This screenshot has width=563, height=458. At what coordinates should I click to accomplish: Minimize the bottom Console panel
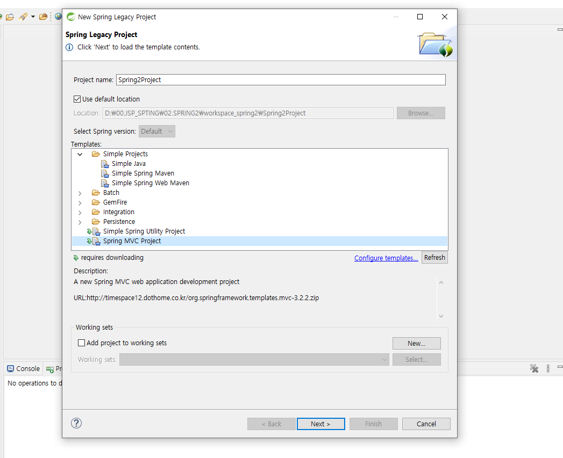[x=560, y=367]
